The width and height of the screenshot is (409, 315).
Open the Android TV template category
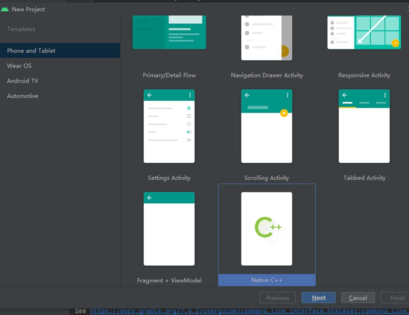click(60, 81)
